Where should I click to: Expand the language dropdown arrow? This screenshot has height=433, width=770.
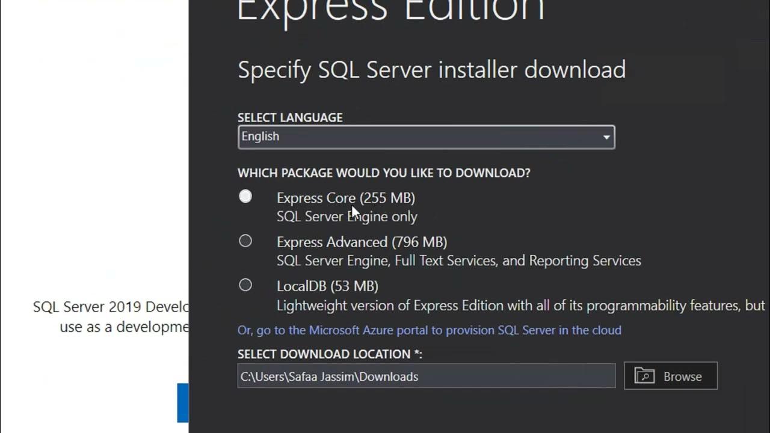click(606, 137)
